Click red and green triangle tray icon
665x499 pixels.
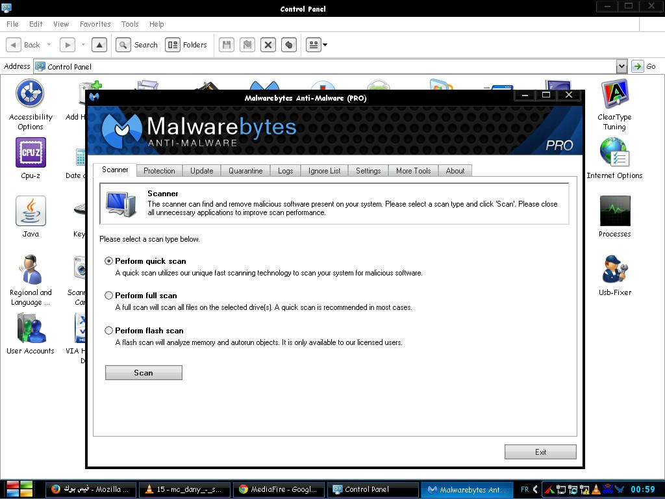click(549, 489)
